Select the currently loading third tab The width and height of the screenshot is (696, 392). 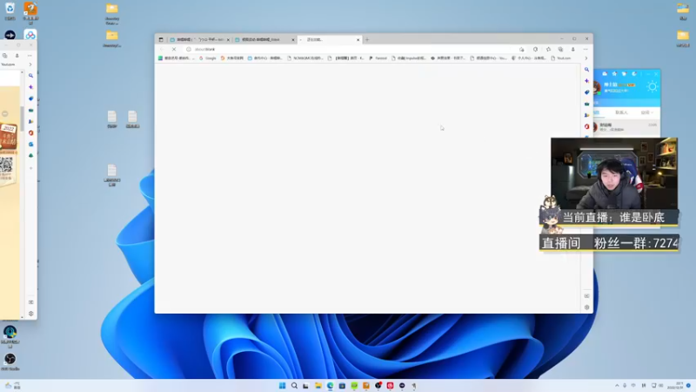tap(330, 39)
